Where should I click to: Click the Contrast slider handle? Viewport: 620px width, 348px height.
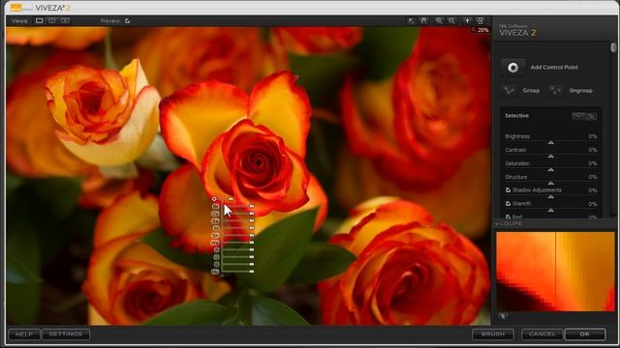551,157
